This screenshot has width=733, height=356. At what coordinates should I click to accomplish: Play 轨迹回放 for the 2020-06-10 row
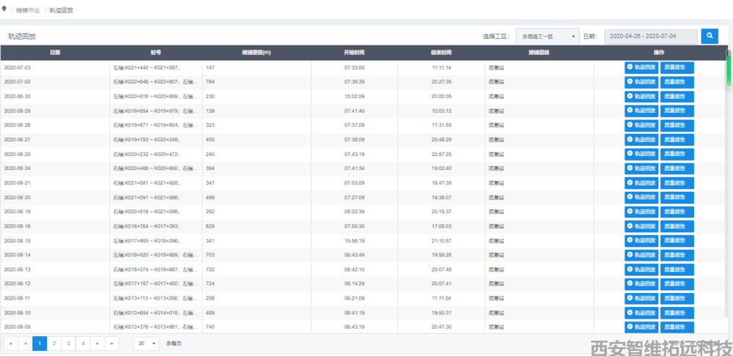coord(641,313)
